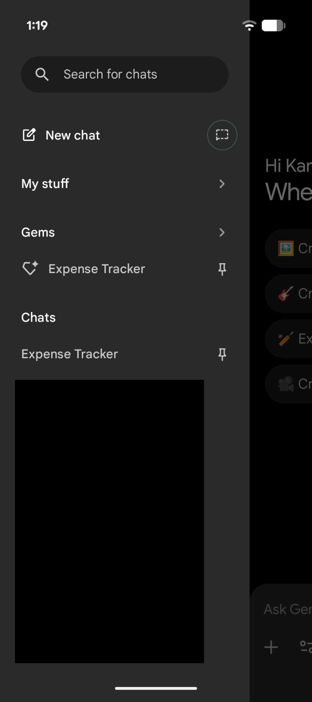
Task: Click the Expense Tracker Gem diamond icon
Action: (x=30, y=268)
